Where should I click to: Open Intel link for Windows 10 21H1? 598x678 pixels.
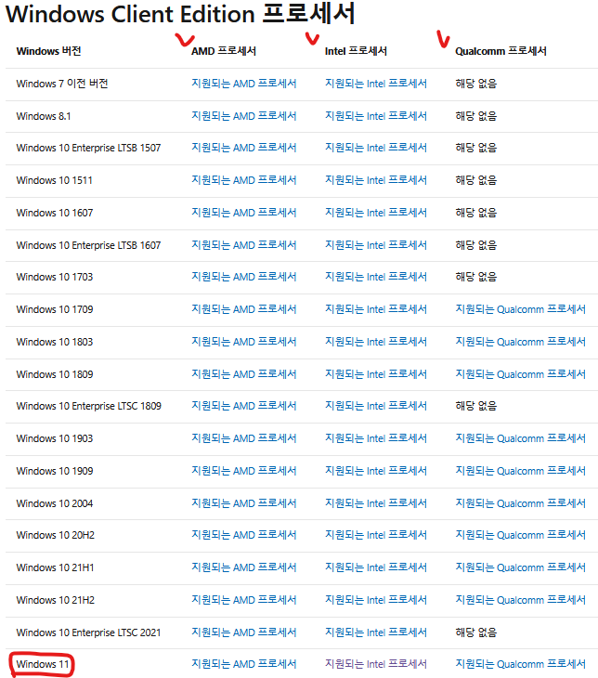click(x=376, y=567)
